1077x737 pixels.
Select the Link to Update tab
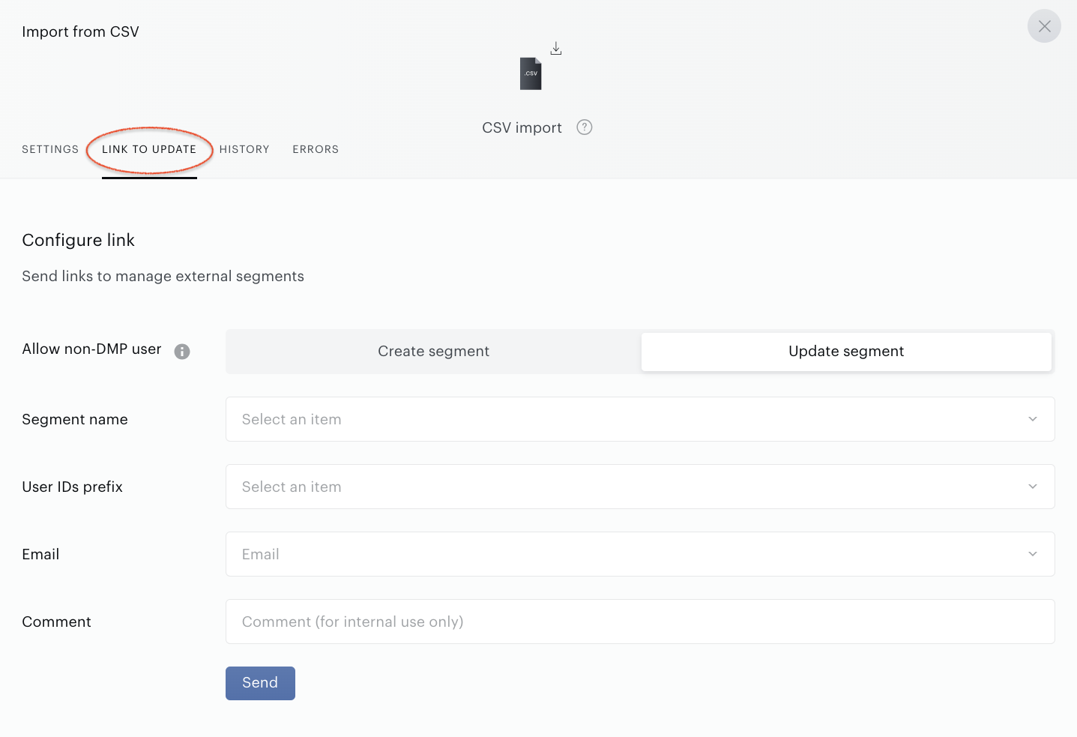(149, 149)
